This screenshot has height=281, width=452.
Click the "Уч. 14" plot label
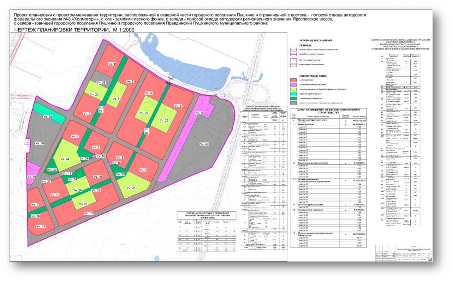pyautogui.click(x=41, y=227)
